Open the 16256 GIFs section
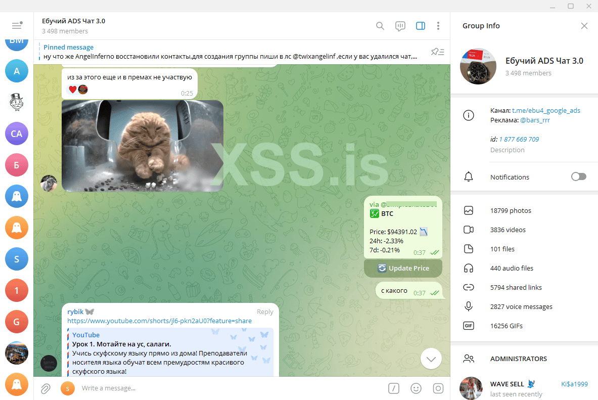Image resolution: width=598 pixels, height=400 pixels. point(524,326)
